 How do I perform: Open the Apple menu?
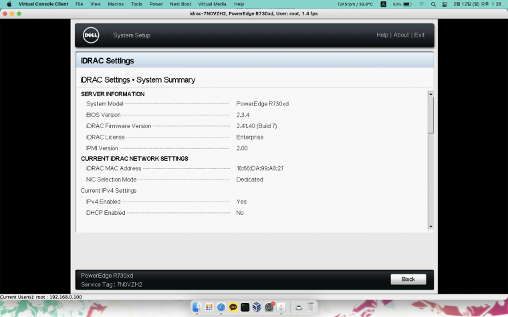[x=9, y=4]
